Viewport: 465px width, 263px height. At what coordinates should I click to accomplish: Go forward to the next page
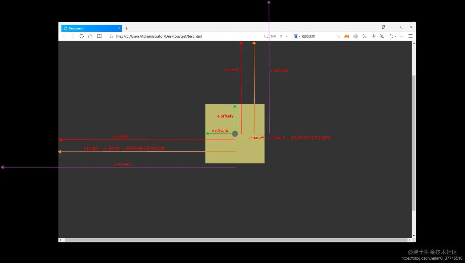click(x=73, y=36)
